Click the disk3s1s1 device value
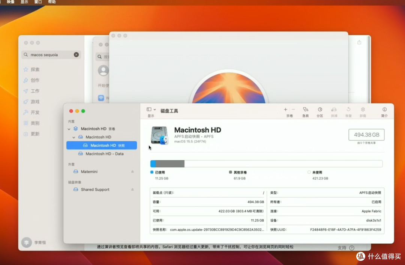 (x=373, y=221)
